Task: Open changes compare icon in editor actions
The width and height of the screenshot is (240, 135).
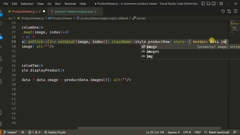Action: click(x=229, y=11)
